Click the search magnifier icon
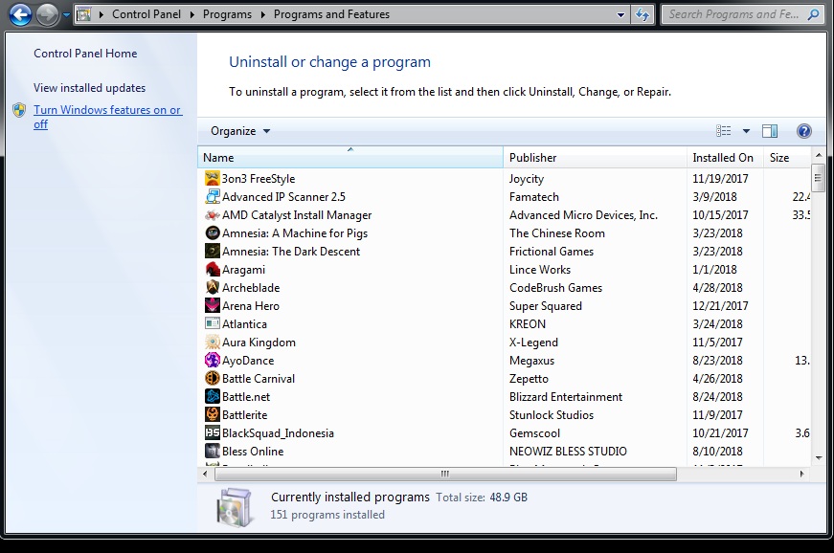 813,14
